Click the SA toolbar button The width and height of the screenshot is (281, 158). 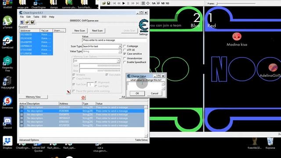click(x=154, y=4)
